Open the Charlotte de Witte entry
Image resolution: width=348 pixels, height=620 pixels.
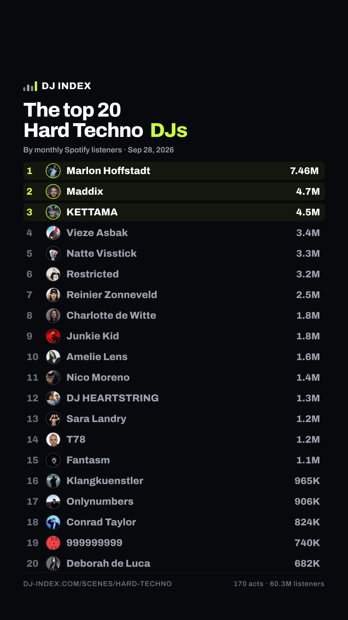174,315
